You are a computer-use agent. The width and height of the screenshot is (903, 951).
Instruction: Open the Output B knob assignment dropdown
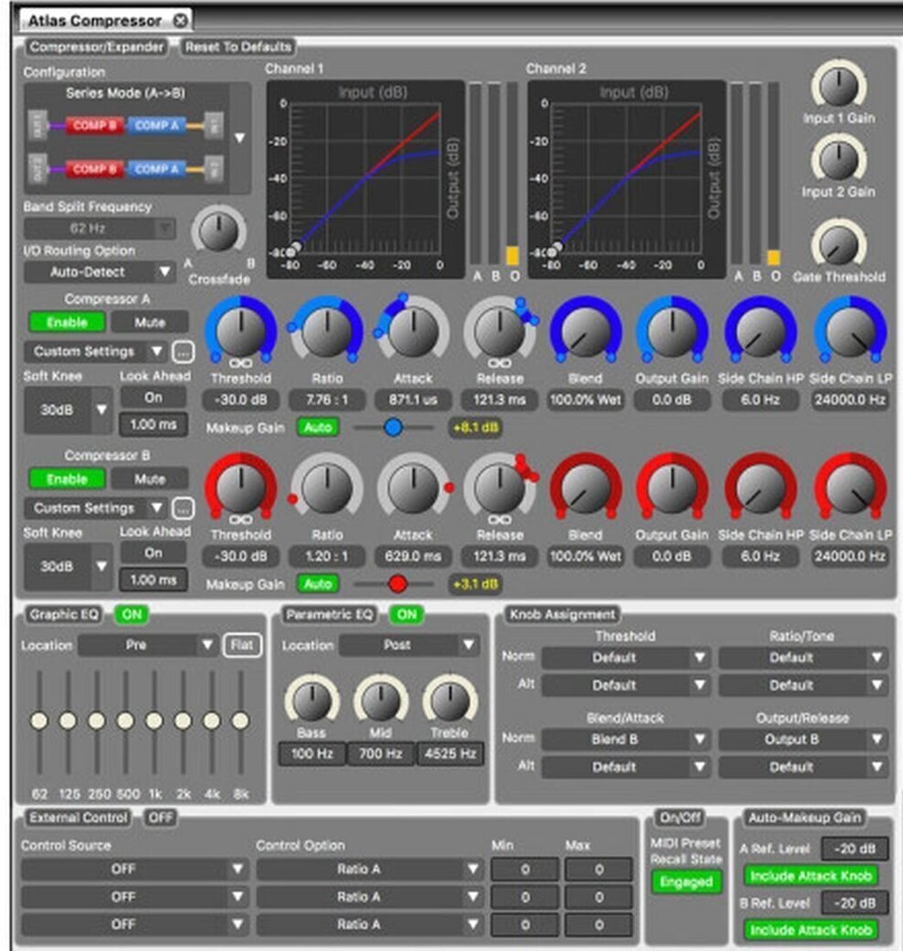tap(803, 740)
